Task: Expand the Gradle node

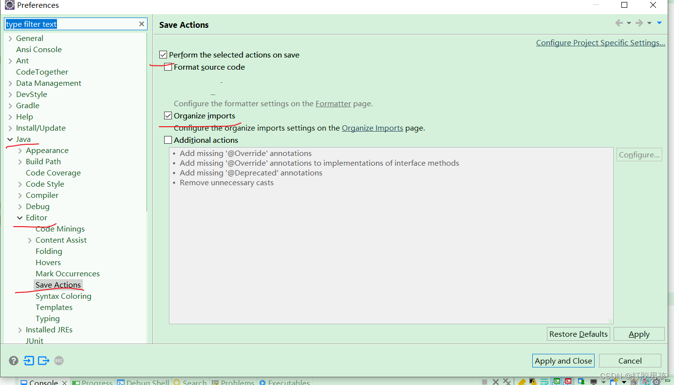Action: [10, 106]
